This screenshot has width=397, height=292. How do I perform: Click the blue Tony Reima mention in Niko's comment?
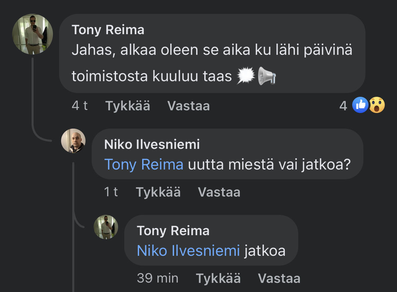pos(144,164)
